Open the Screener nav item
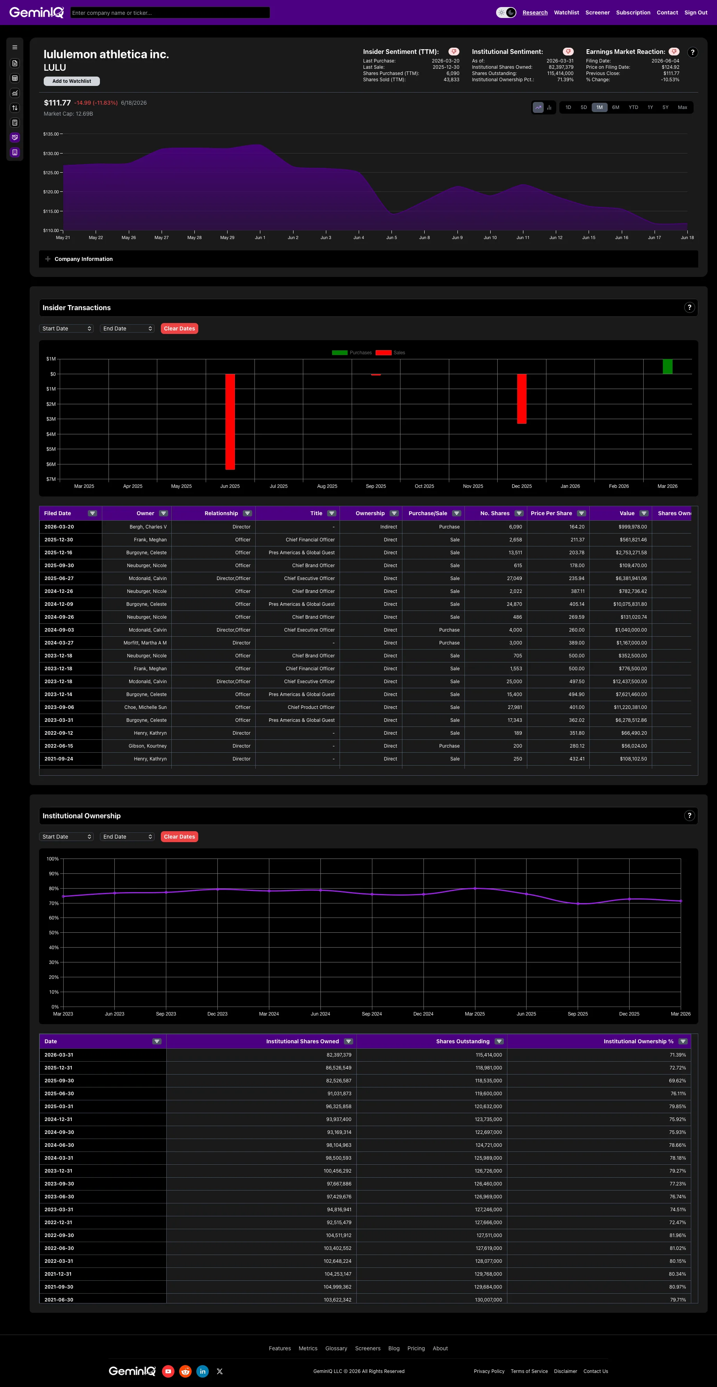The height and width of the screenshot is (1387, 717). pos(598,12)
